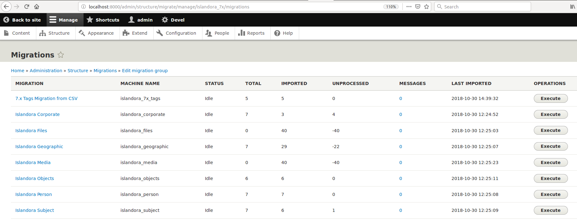Follow the Edit migration group breadcrumb link
Image resolution: width=577 pixels, height=220 pixels.
click(x=145, y=71)
